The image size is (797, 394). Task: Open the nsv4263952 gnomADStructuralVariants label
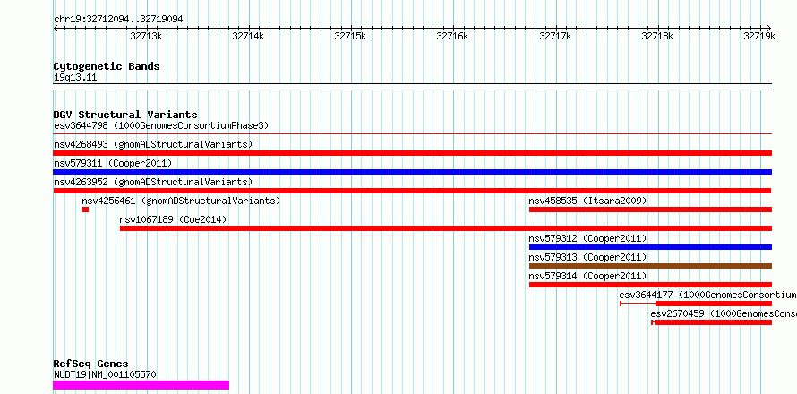[153, 182]
